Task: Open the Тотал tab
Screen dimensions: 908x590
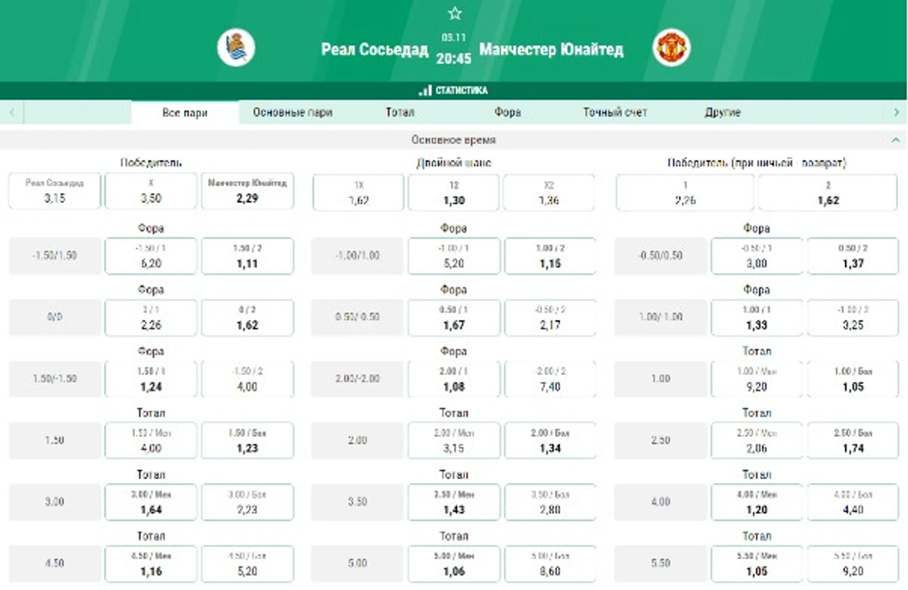Action: (x=400, y=113)
